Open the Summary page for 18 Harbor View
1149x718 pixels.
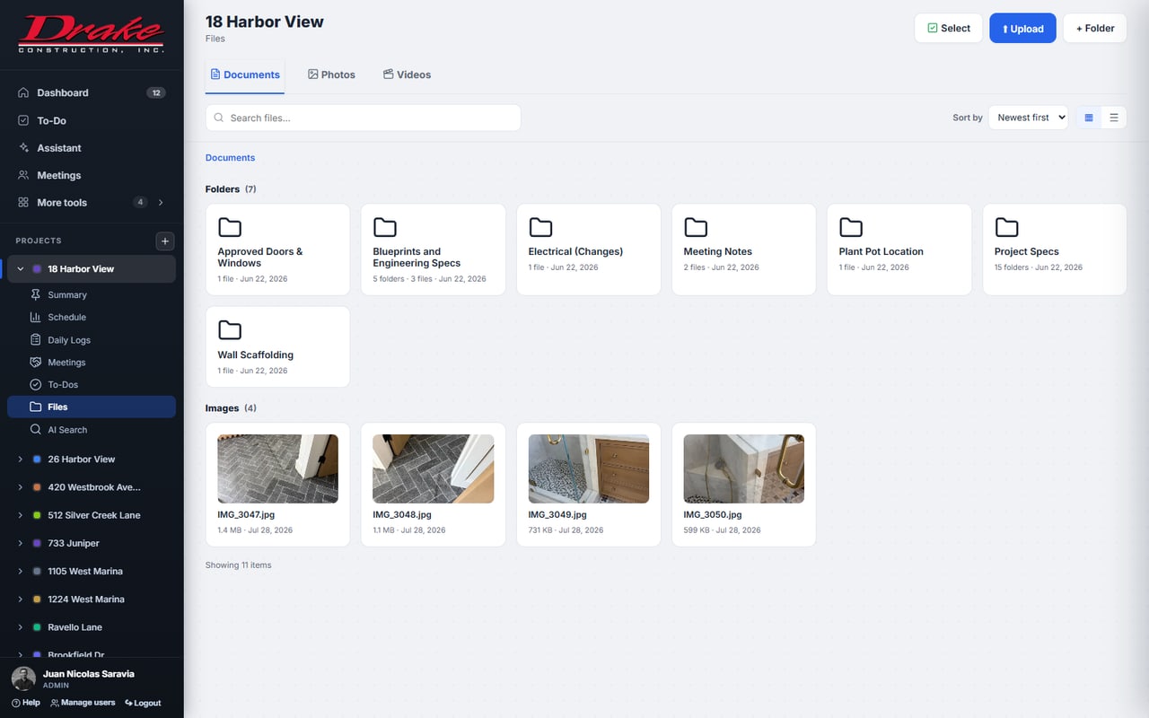pyautogui.click(x=92, y=294)
